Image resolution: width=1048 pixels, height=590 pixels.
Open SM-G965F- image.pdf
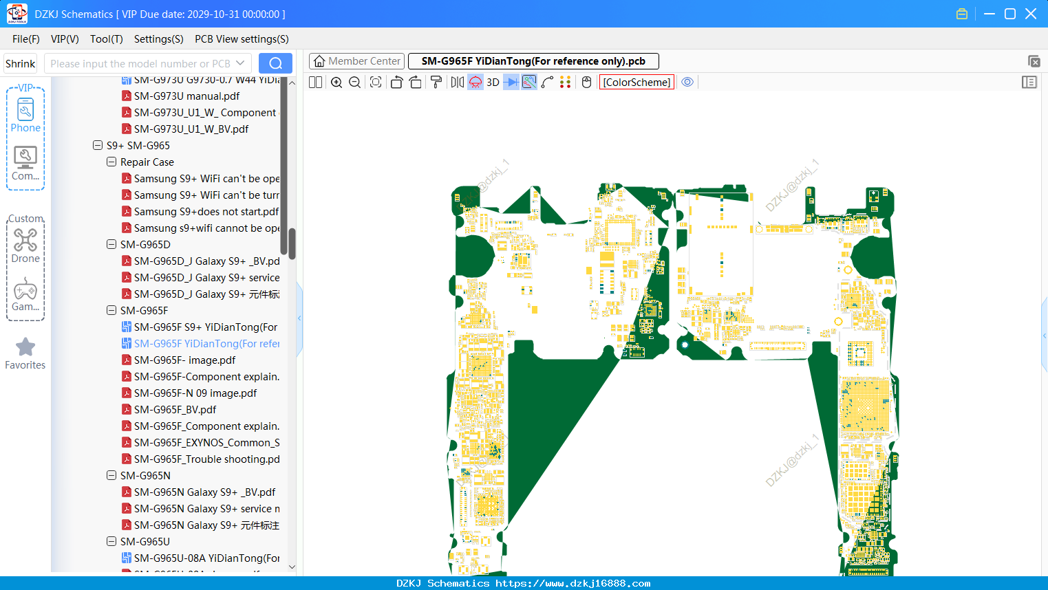coord(184,360)
